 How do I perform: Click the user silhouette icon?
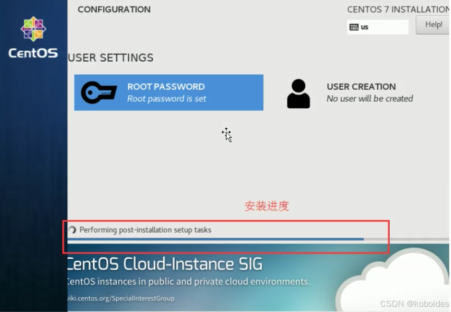(299, 94)
